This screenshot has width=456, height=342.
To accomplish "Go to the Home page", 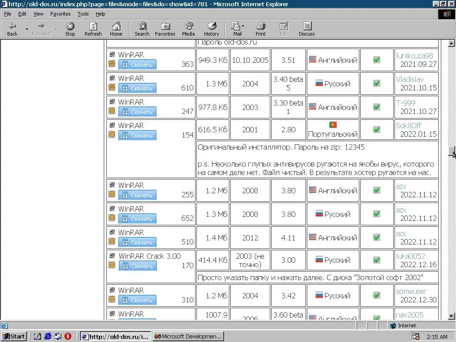I will (116, 29).
